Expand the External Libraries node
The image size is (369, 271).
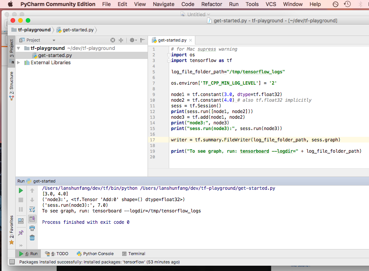pyautogui.click(x=19, y=62)
